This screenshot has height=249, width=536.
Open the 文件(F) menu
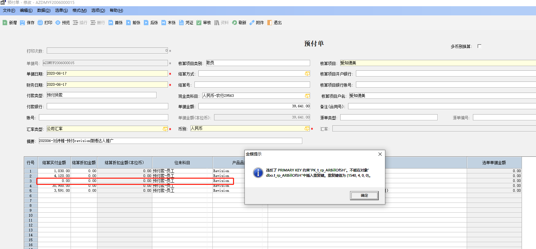pyautogui.click(x=9, y=10)
